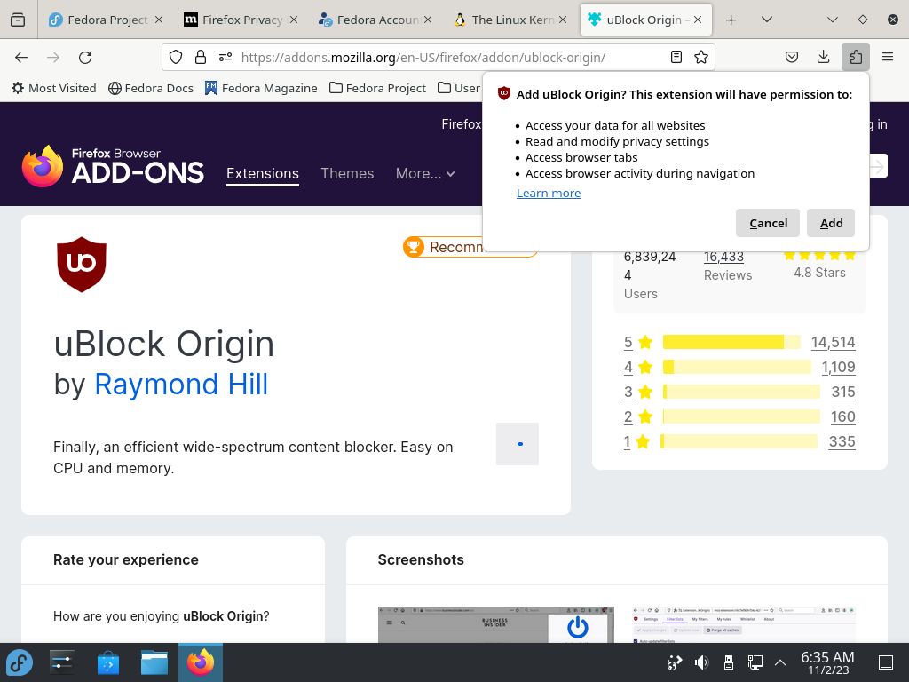Close the Firefox Privacy tab

coord(294,20)
